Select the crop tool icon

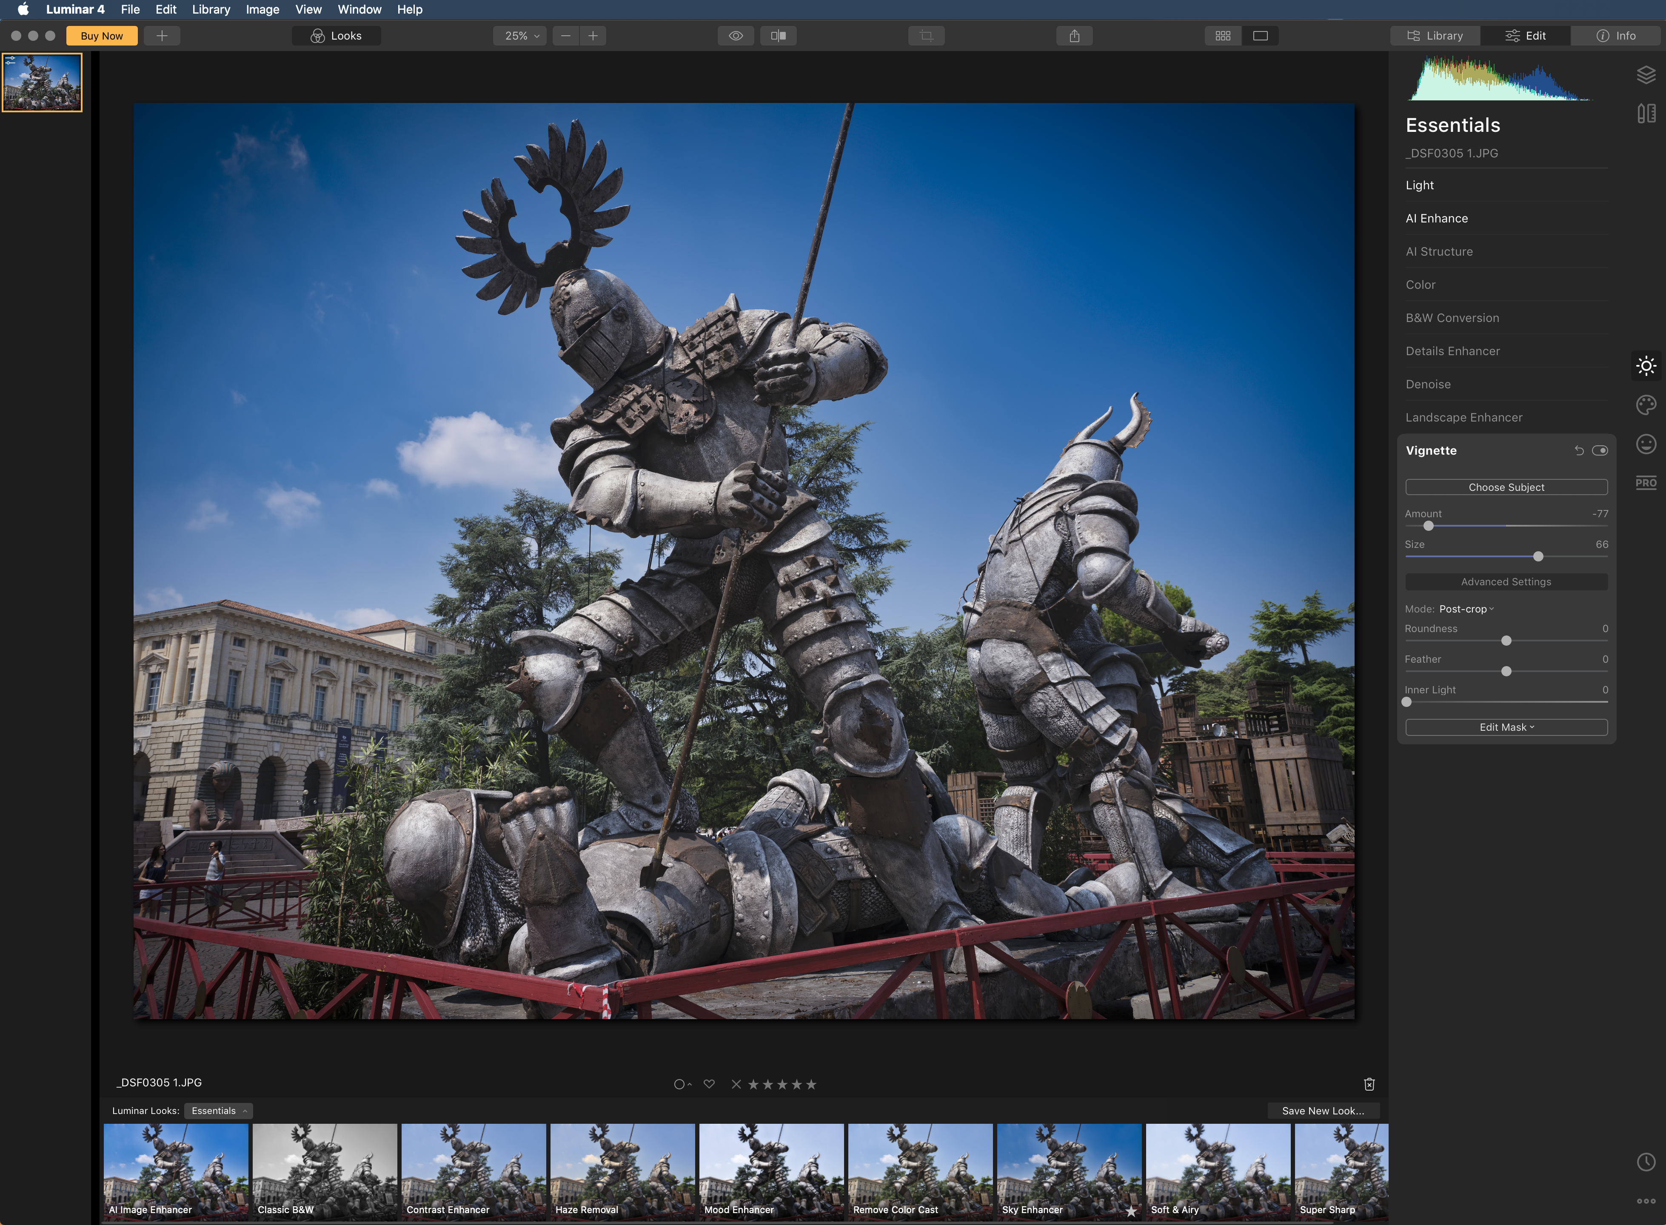(x=926, y=36)
